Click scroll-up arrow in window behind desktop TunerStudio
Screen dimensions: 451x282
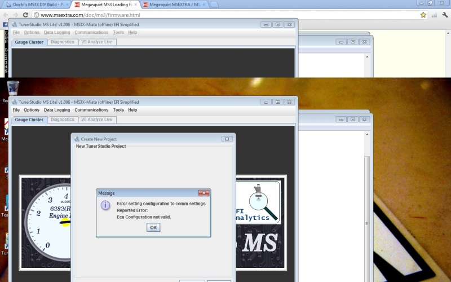[367, 134]
